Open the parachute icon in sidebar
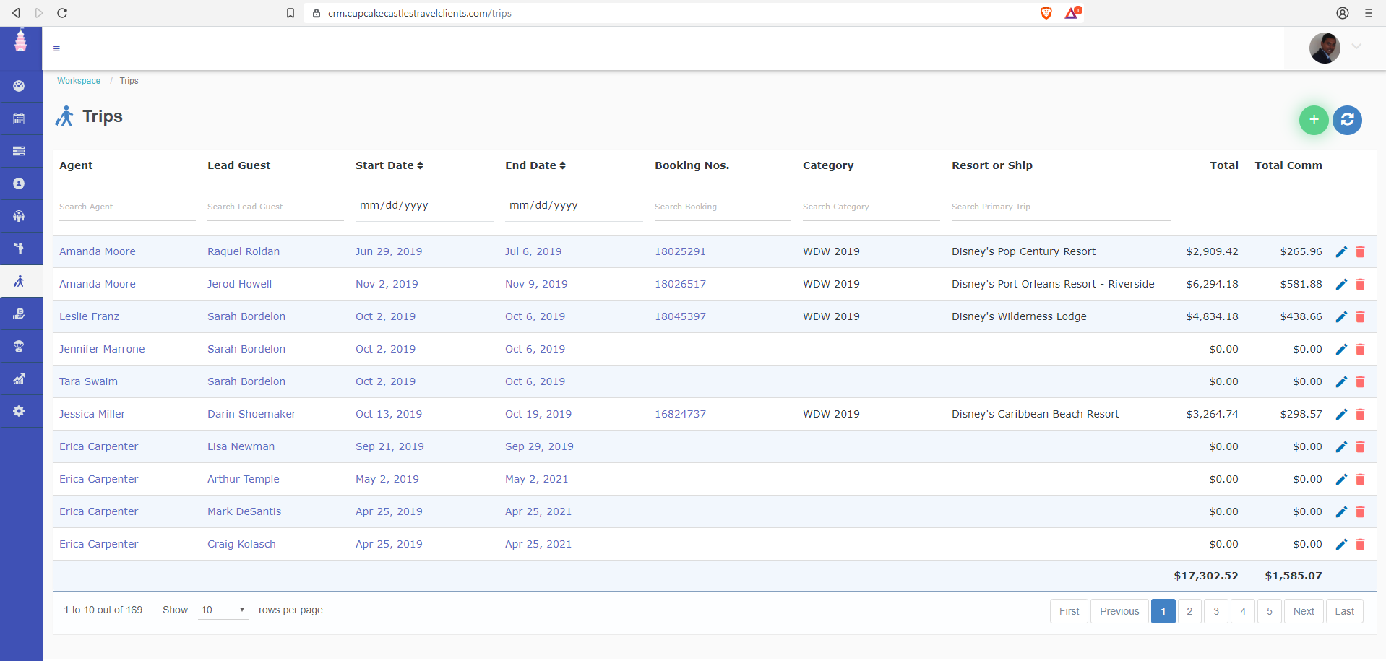 point(20,346)
